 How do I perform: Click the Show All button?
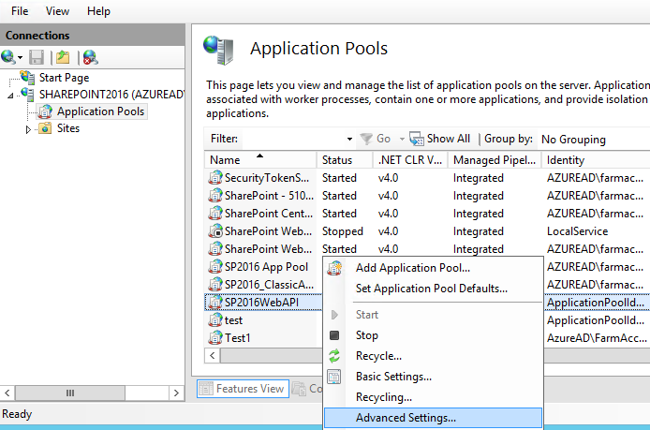440,139
